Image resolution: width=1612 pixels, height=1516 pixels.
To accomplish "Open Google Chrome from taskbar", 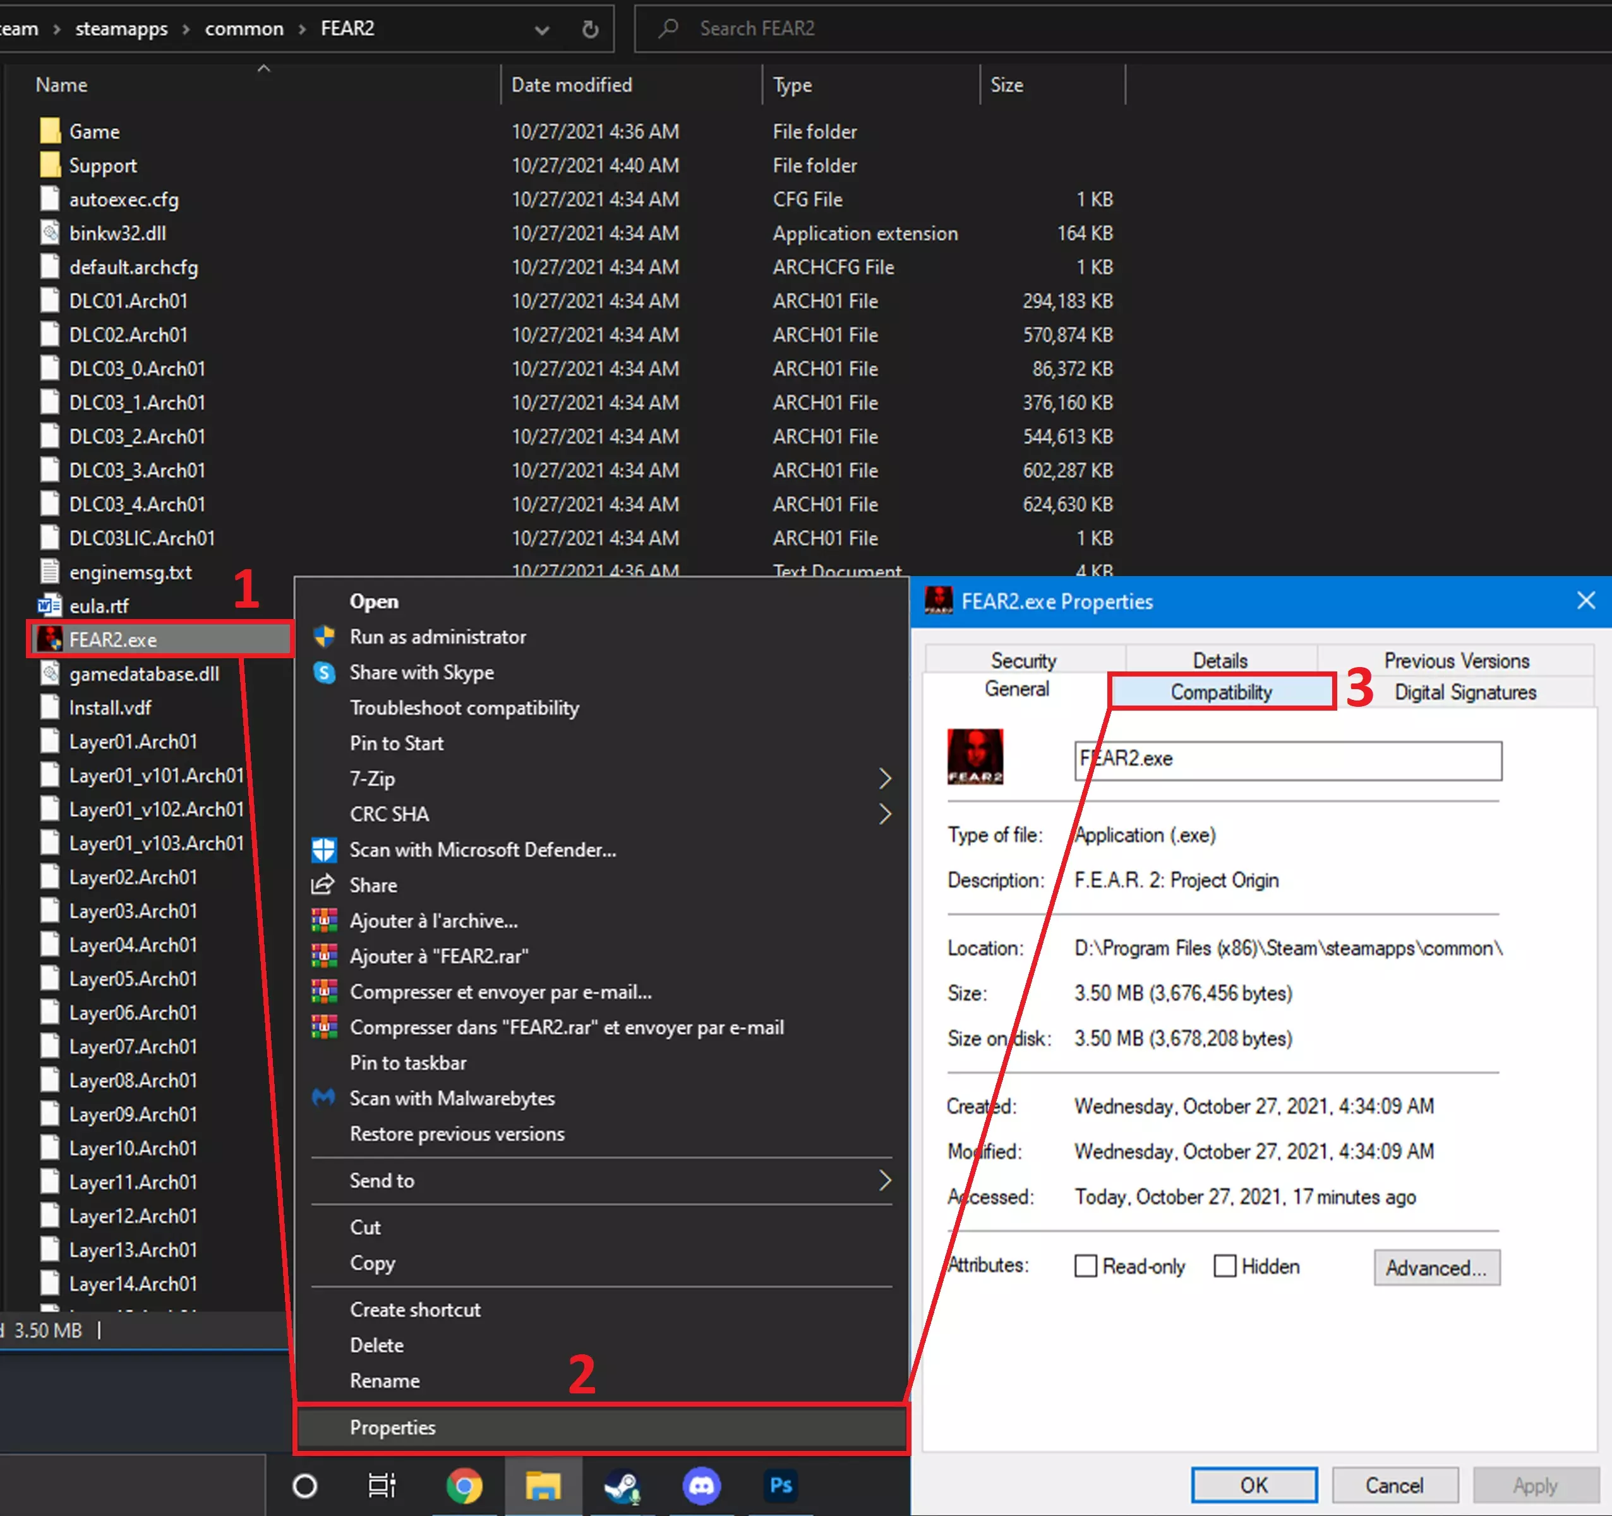I will [464, 1486].
